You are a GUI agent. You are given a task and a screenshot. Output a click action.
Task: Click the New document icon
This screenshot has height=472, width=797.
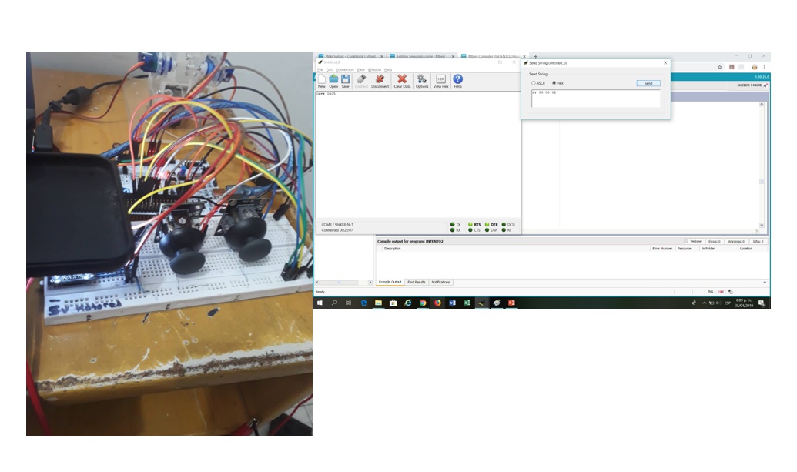[x=321, y=79]
